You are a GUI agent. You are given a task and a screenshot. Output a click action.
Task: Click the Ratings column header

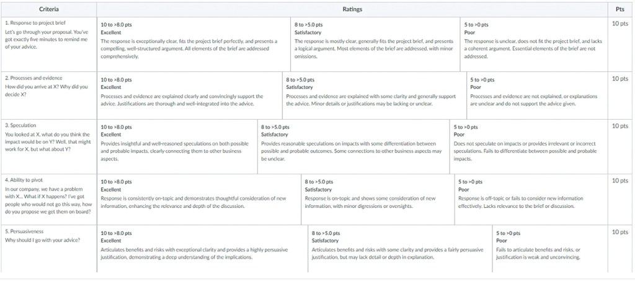[352, 9]
